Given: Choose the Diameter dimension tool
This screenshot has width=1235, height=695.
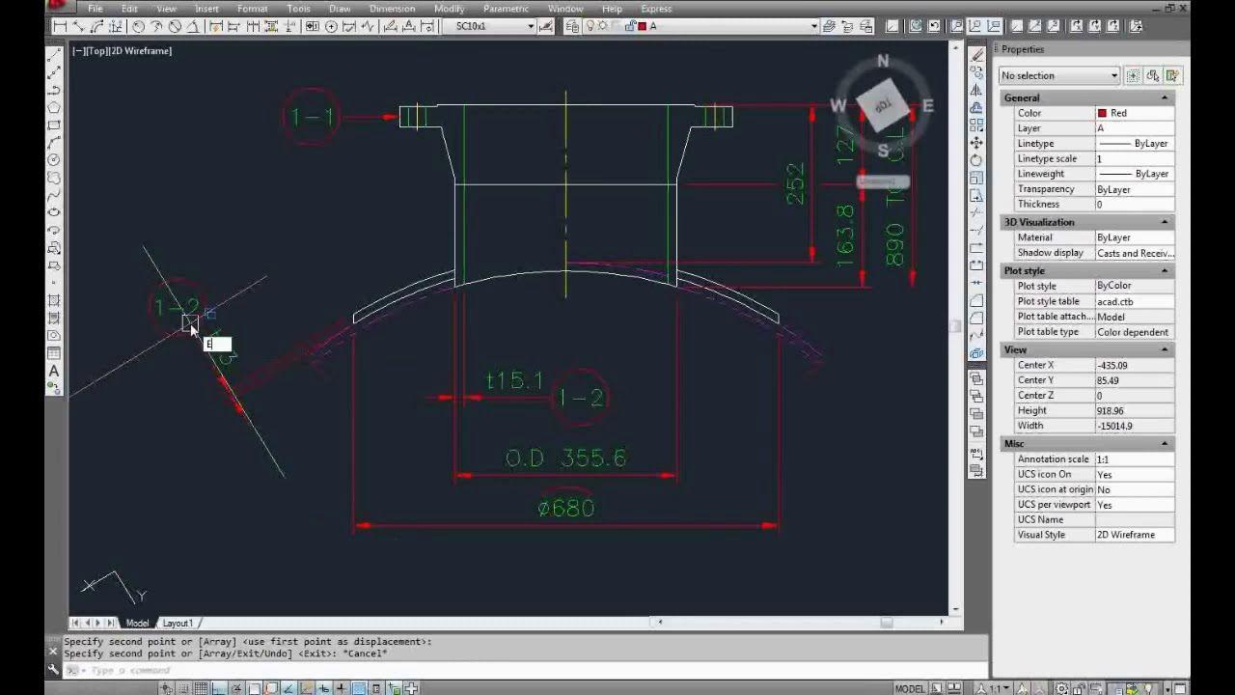Looking at the screenshot, I should [175, 26].
